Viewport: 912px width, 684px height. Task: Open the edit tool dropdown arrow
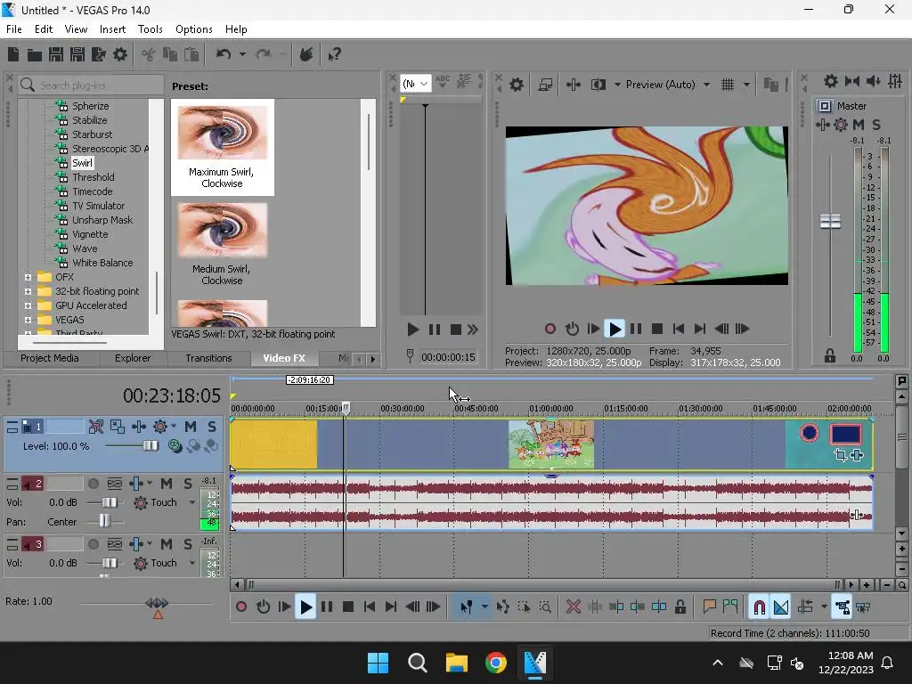[x=484, y=607]
